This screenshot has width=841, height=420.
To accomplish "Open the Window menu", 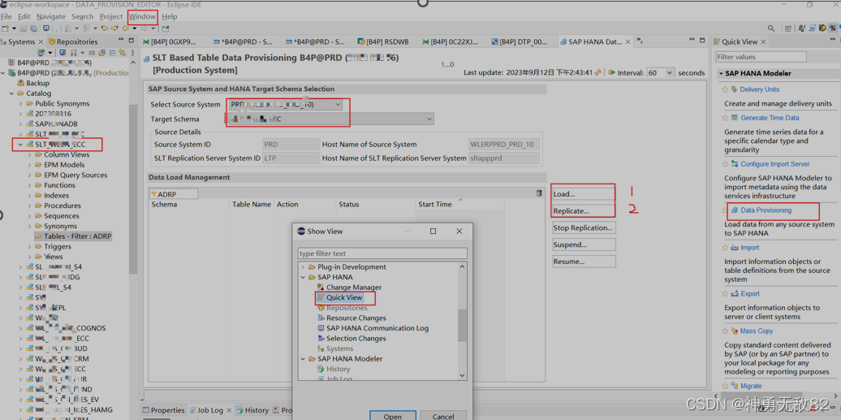I will point(142,16).
